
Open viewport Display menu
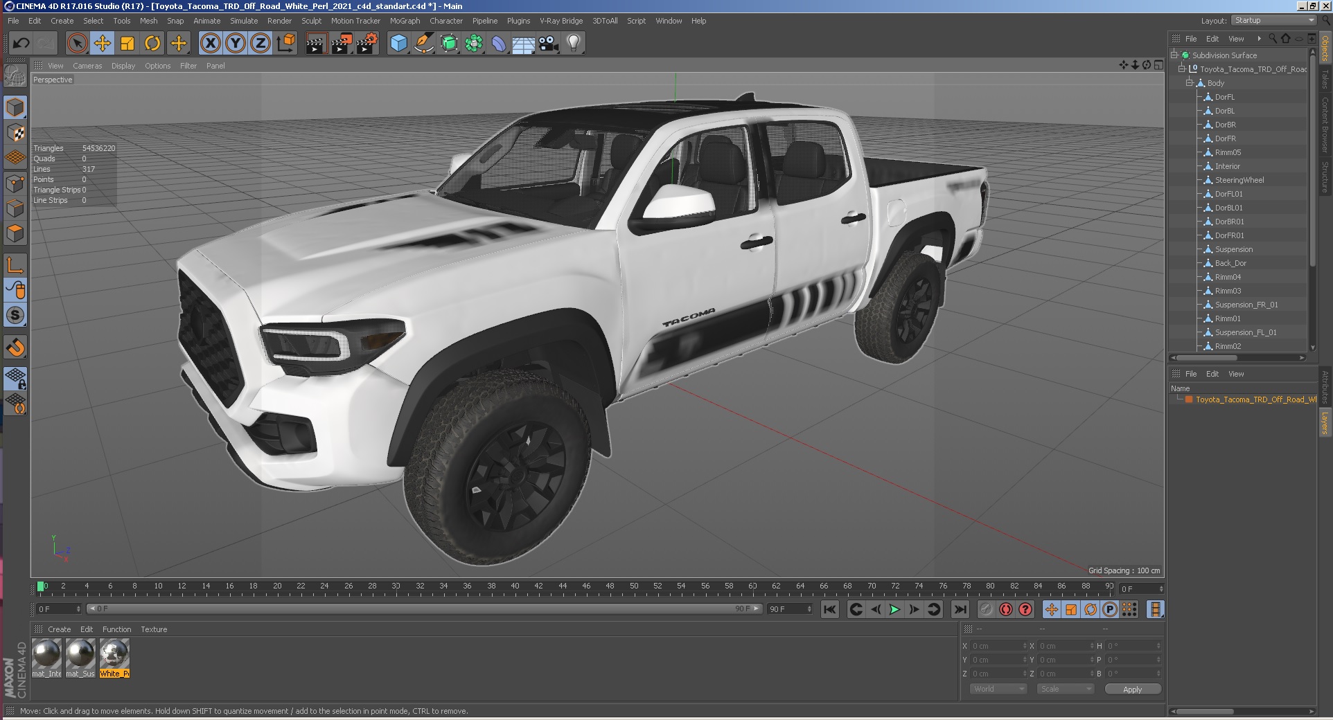click(x=123, y=66)
